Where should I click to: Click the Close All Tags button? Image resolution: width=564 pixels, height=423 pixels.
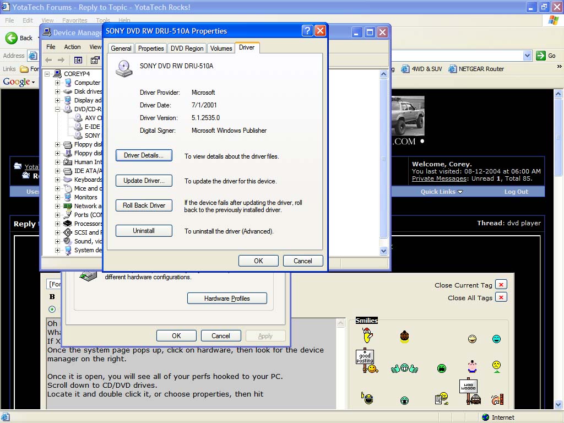point(501,297)
